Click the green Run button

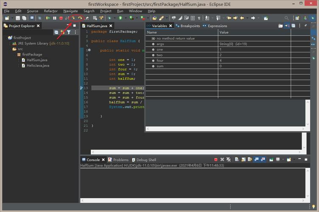[x=120, y=18]
